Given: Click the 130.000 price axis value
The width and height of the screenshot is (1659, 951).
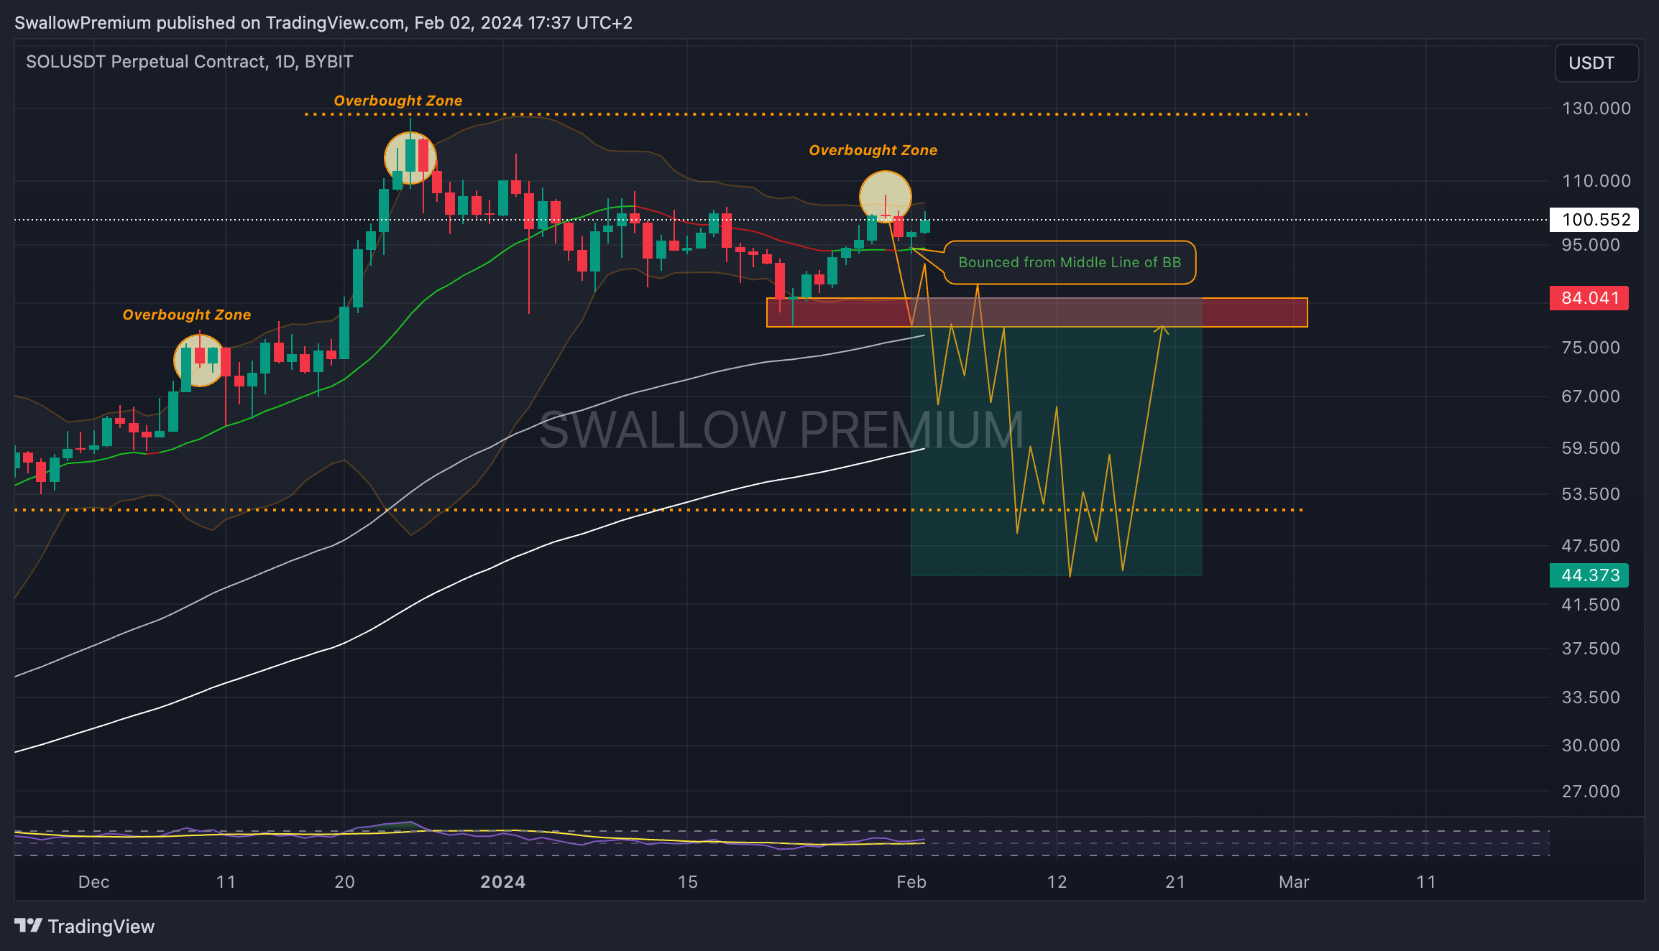Looking at the screenshot, I should point(1596,108).
